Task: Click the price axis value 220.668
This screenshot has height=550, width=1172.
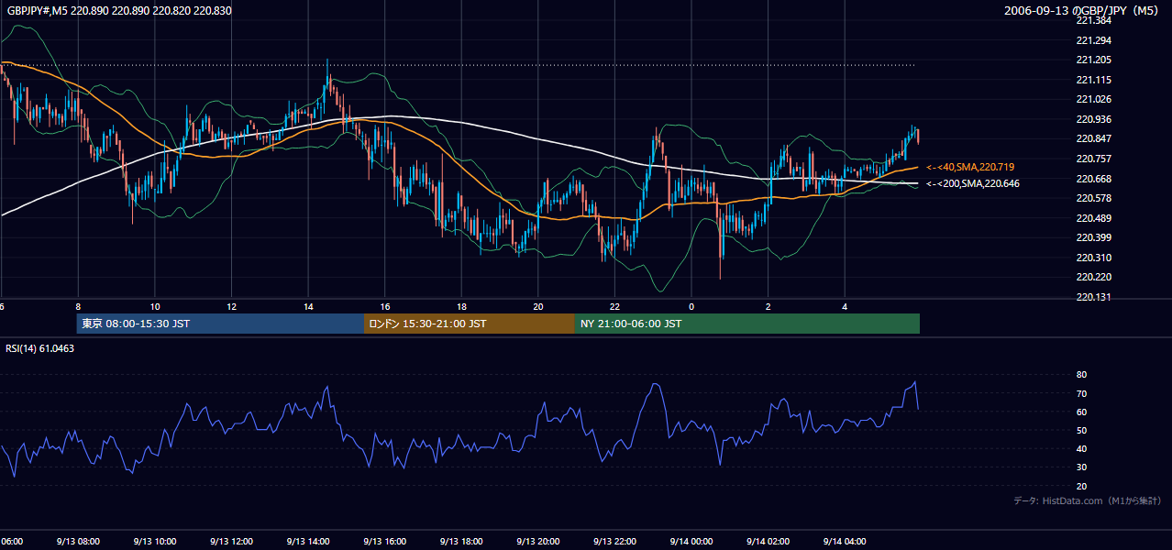Action: click(x=1093, y=179)
